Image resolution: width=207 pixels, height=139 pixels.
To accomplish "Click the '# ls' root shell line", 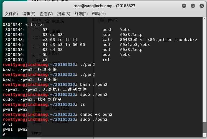I will pyautogui.click(x=8, y=124).
